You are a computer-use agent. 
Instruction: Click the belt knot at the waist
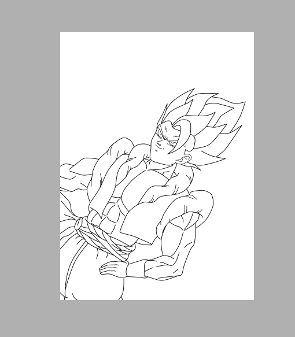click(79, 224)
